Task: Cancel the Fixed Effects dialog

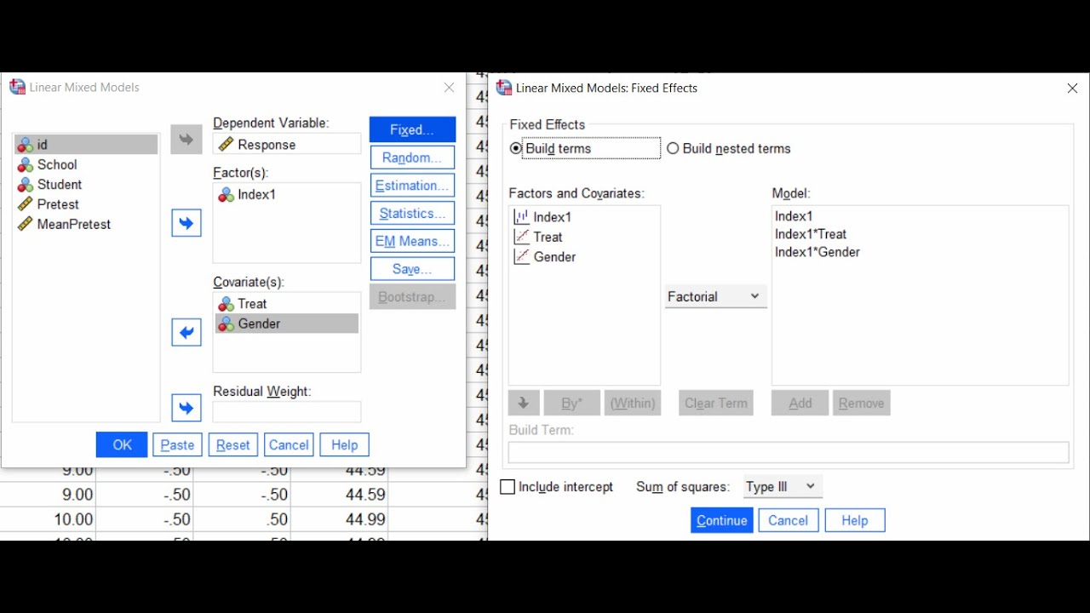Action: pos(788,520)
